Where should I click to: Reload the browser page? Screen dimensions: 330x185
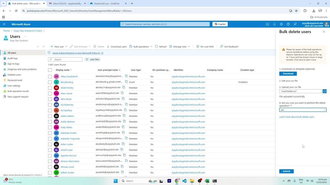point(16,11)
